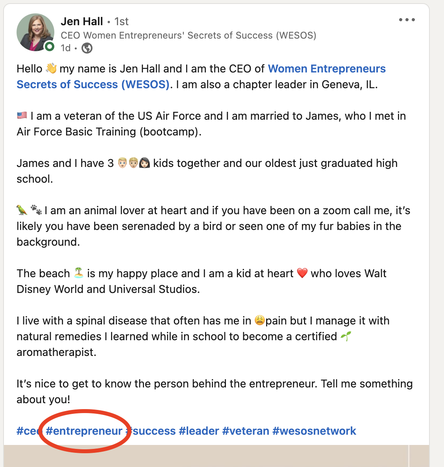Image resolution: width=444 pixels, height=467 pixels.
Task: Open the post's three-dot options menu
Action: pyautogui.click(x=407, y=20)
